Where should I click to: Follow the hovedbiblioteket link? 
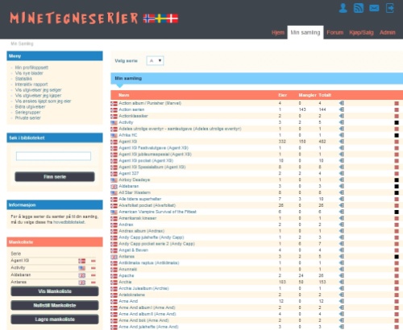(x=69, y=222)
